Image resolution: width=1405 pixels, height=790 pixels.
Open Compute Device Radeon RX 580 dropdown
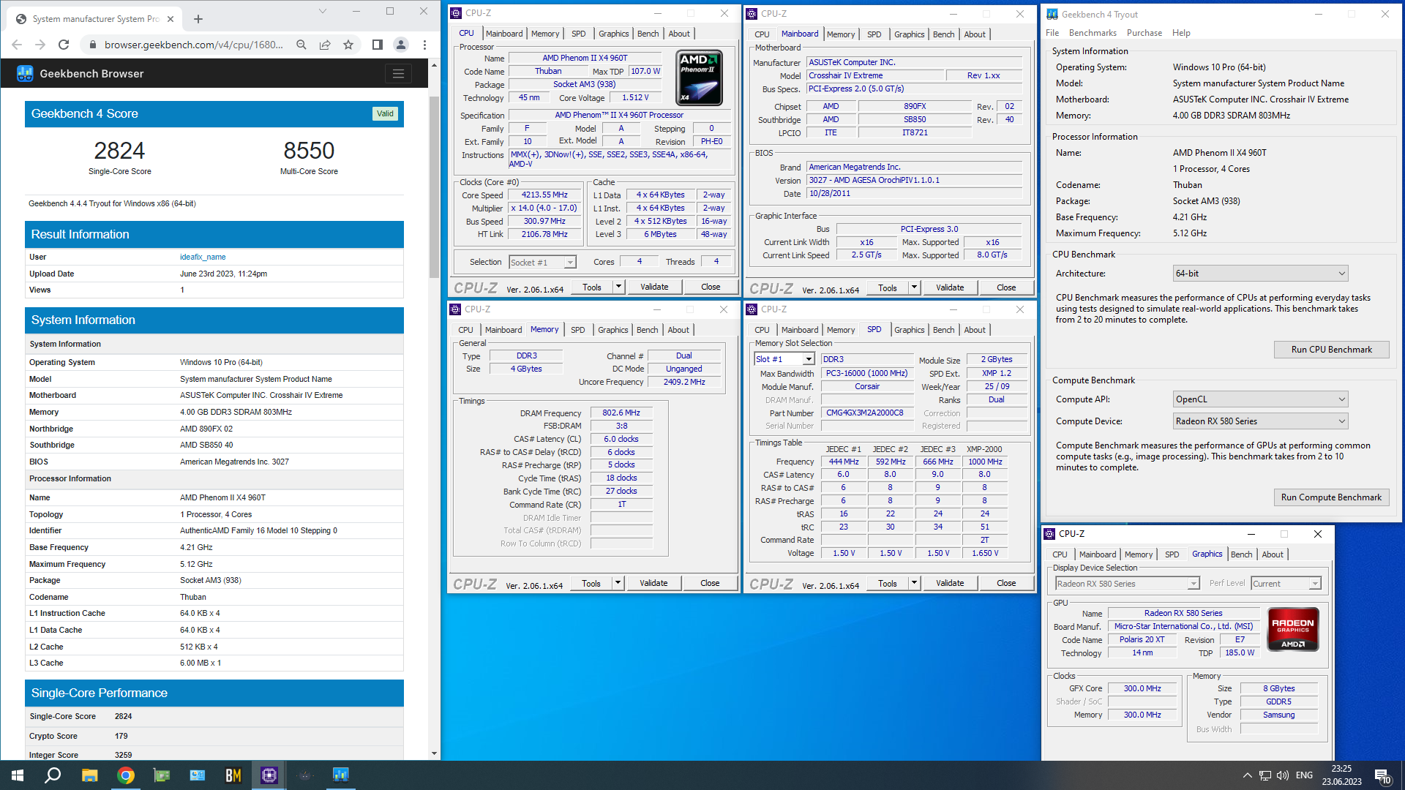click(x=1260, y=421)
